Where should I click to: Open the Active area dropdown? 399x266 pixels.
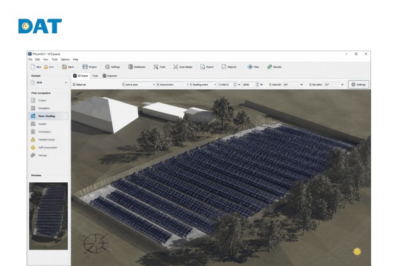[138, 84]
